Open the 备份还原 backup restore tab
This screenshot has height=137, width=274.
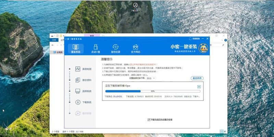pos(115,49)
